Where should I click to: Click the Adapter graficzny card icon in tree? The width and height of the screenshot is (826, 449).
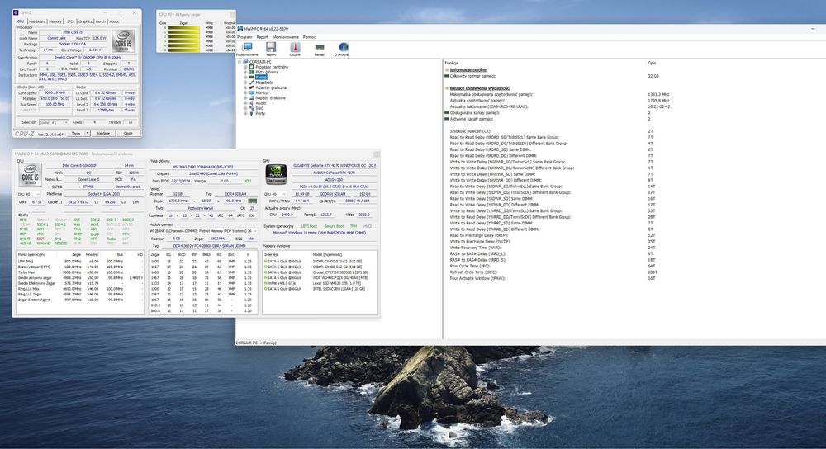tap(251, 87)
